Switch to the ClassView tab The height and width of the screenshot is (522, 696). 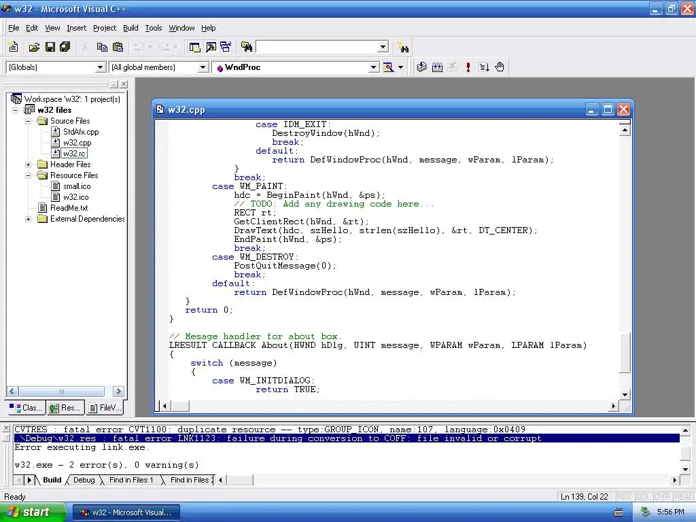click(x=26, y=408)
